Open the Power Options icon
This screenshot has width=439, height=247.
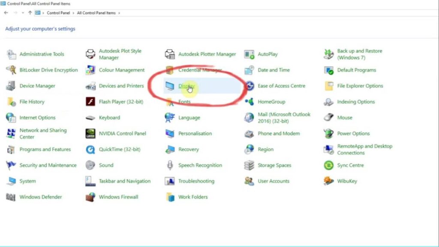[x=328, y=134]
